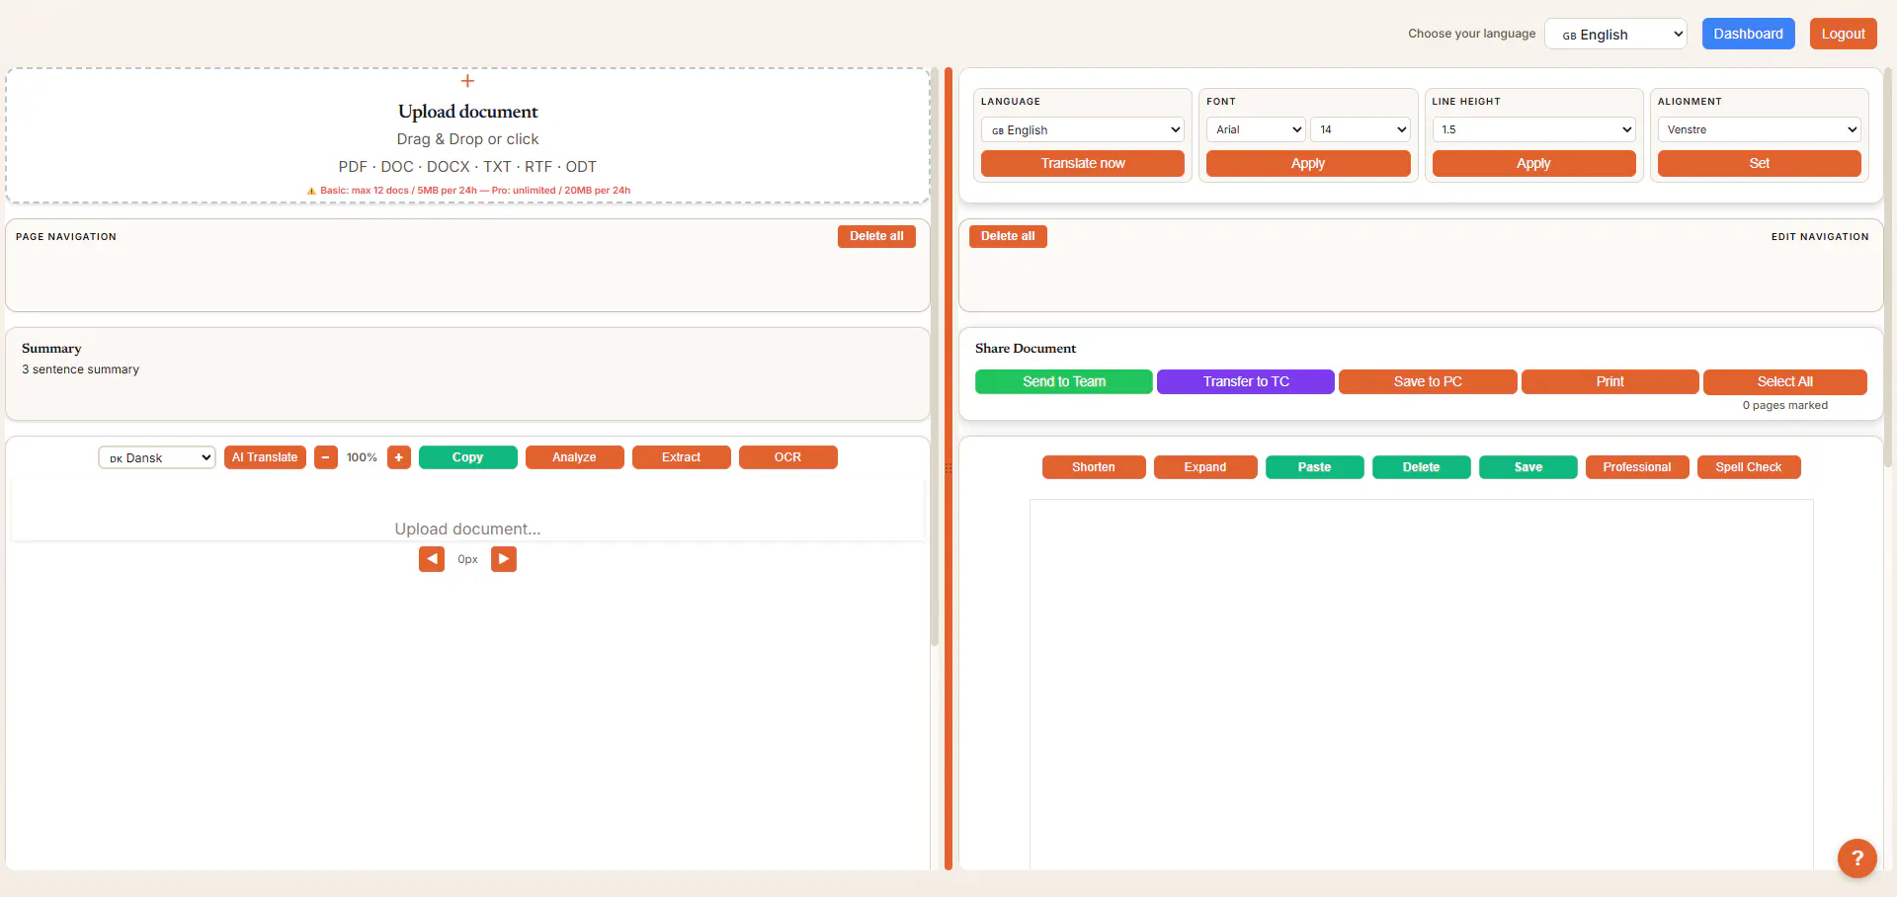
Task: Click the Expand text button
Action: pyautogui.click(x=1205, y=467)
